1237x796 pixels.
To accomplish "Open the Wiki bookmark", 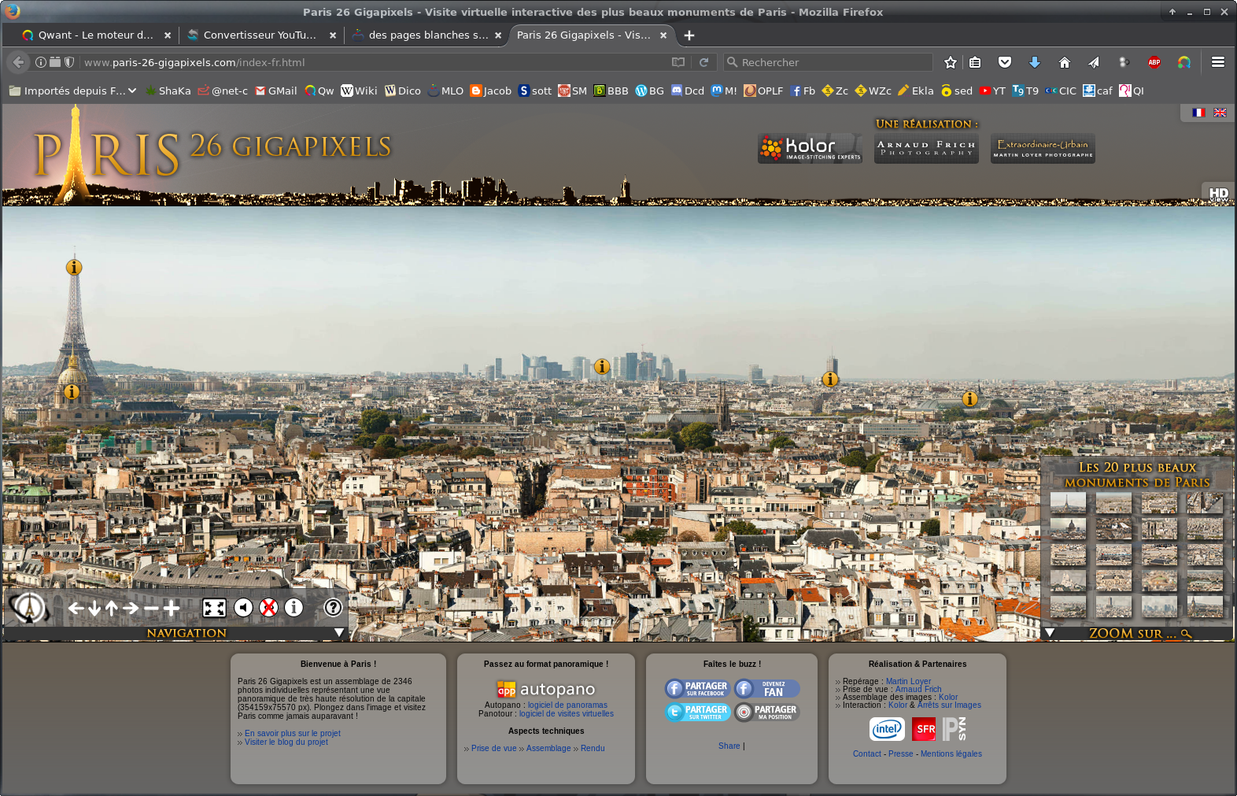I will [360, 91].
